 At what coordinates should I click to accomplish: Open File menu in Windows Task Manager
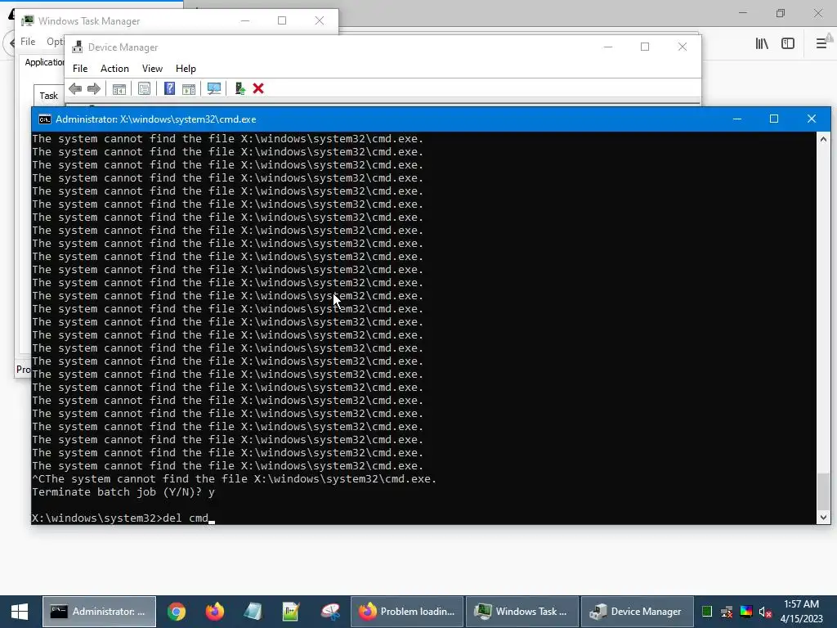pos(28,41)
